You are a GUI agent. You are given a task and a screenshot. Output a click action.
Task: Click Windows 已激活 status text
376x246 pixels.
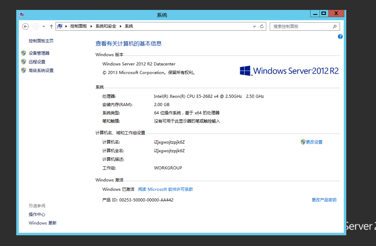[118, 189]
